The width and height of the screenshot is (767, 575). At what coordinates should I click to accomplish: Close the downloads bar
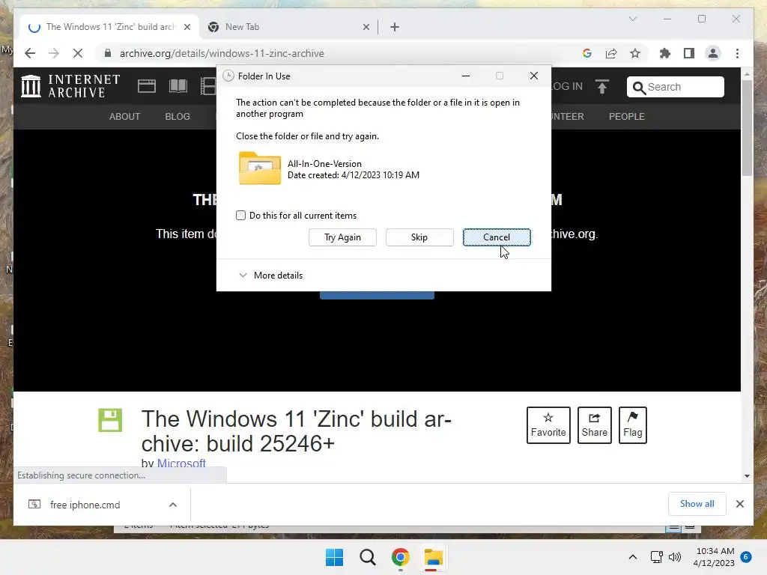tap(739, 504)
